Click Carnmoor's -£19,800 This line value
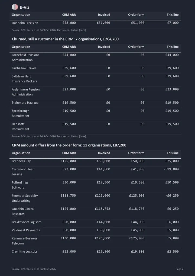The height and width of the screenshot is (276, 195). pyautogui.click(x=171, y=169)
